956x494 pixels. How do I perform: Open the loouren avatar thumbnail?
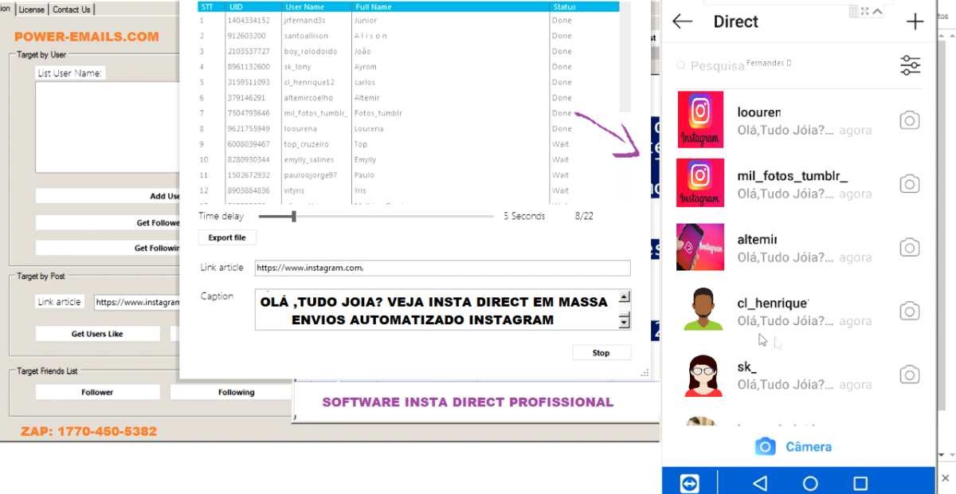[700, 120]
